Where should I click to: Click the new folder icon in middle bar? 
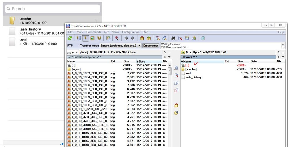[x=176, y=113]
